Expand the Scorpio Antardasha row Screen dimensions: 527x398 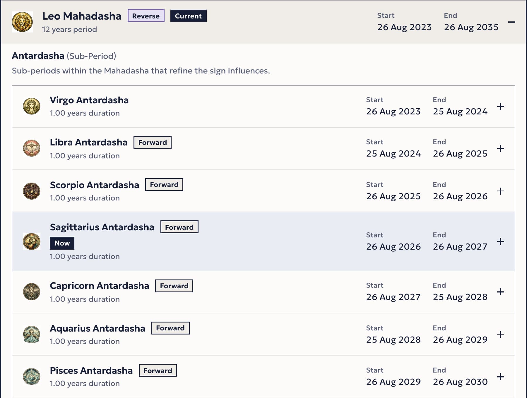click(x=501, y=191)
